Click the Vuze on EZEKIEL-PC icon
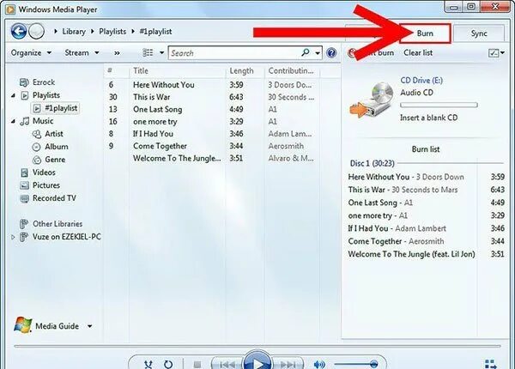 click(24, 237)
